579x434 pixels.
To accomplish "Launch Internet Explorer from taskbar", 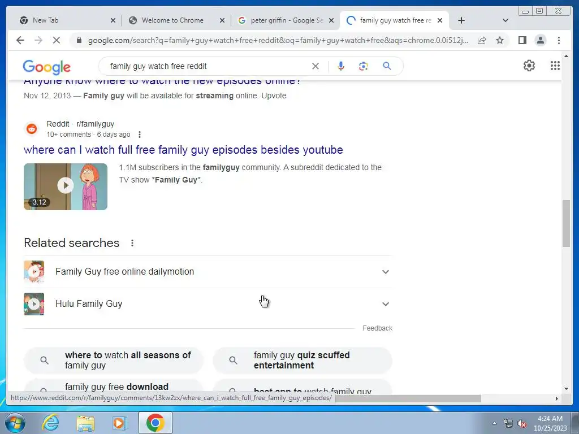I will [x=50, y=423].
